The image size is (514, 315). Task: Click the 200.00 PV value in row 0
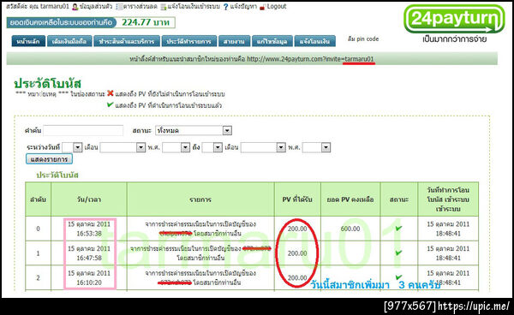point(297,229)
